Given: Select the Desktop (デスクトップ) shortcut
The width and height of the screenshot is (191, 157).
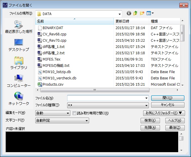Looking at the screenshot, I should point(19,45).
